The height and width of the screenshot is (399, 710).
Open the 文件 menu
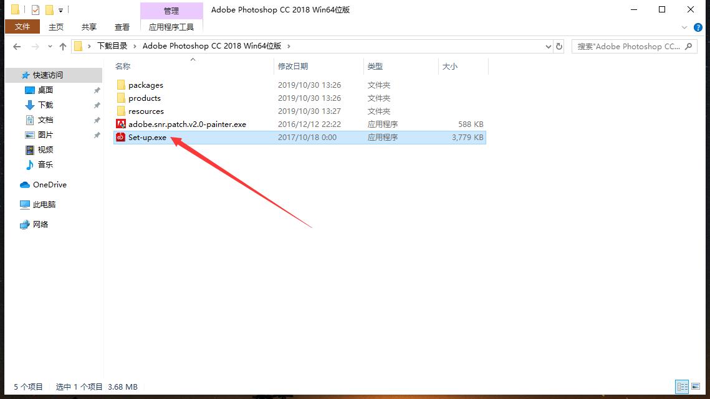pos(22,27)
